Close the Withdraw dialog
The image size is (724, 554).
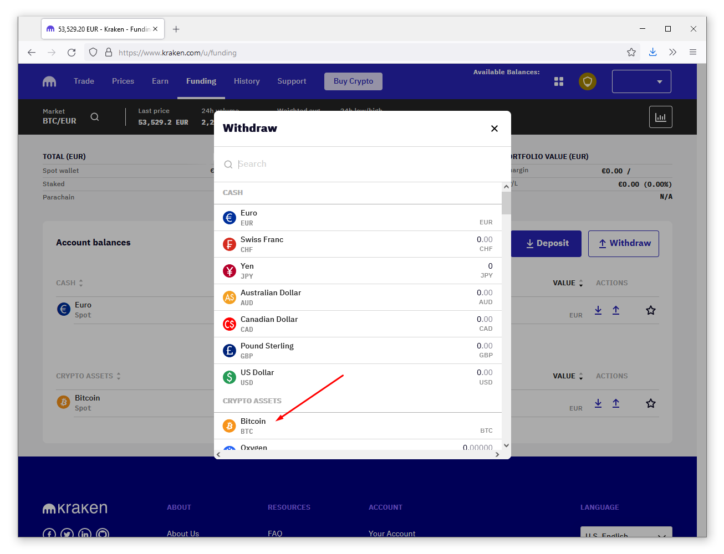[x=494, y=129]
